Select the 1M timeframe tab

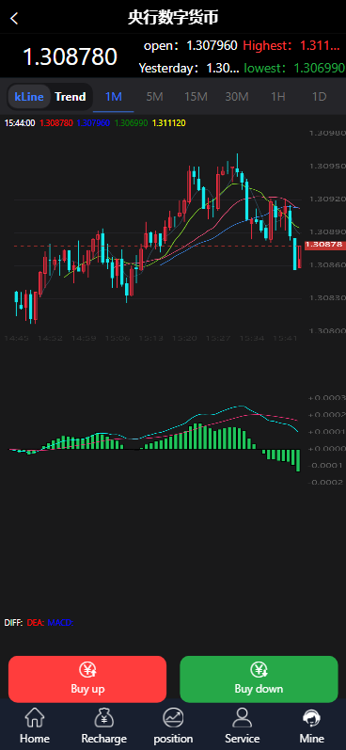[x=114, y=97]
